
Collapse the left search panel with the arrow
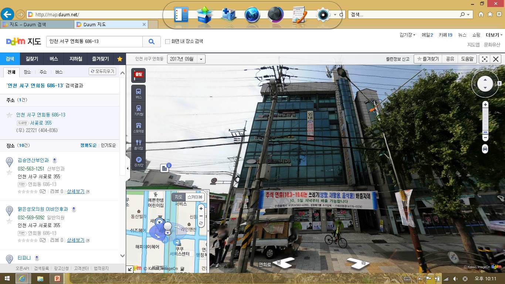128,169
